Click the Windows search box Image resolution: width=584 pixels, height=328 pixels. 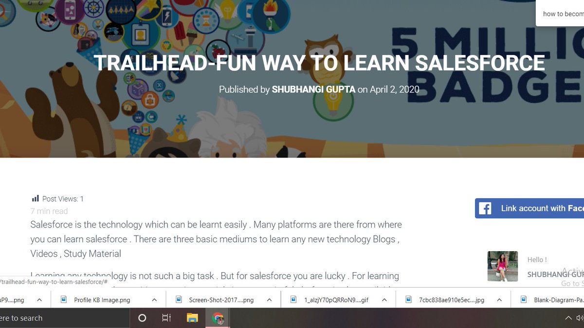(x=64, y=318)
